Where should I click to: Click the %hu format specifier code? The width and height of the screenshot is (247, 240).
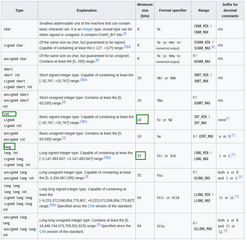160,100
